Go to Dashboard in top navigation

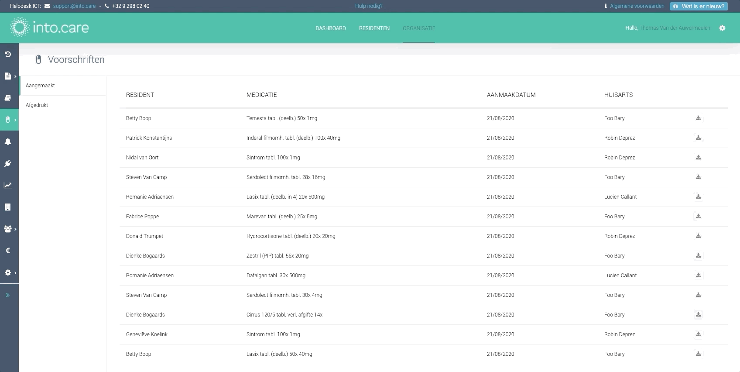click(331, 28)
